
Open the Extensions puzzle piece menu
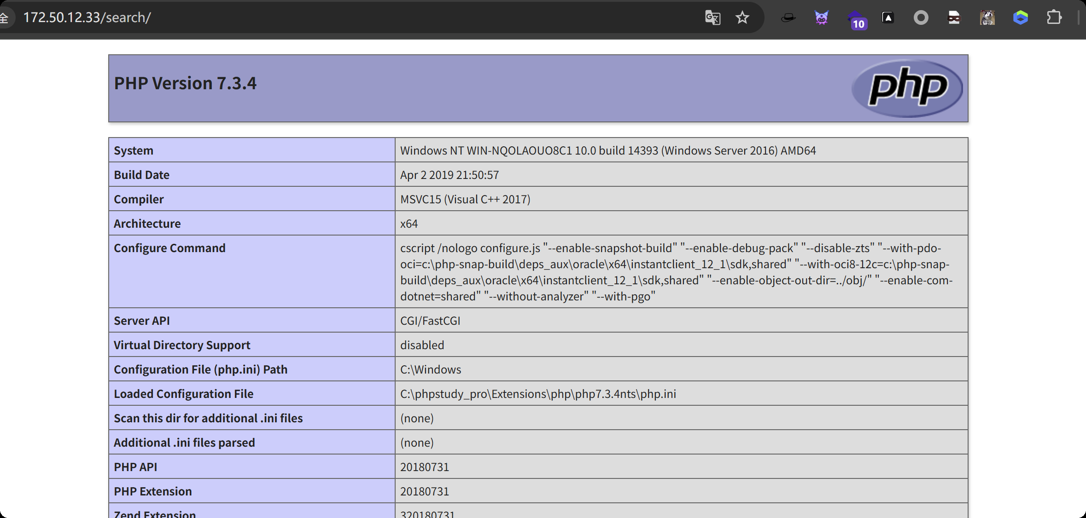(x=1054, y=18)
